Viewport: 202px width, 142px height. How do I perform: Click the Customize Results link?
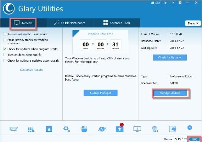(31, 70)
